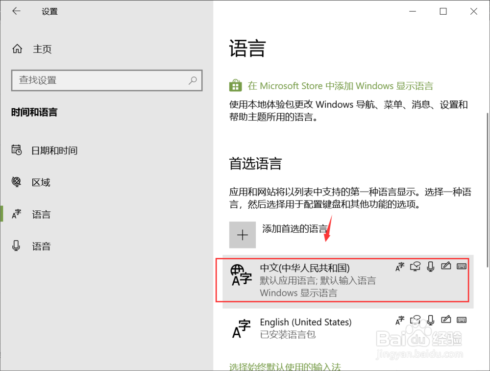Select 语言 in the sidebar
Screen dimensions: 490x371
tap(41, 214)
